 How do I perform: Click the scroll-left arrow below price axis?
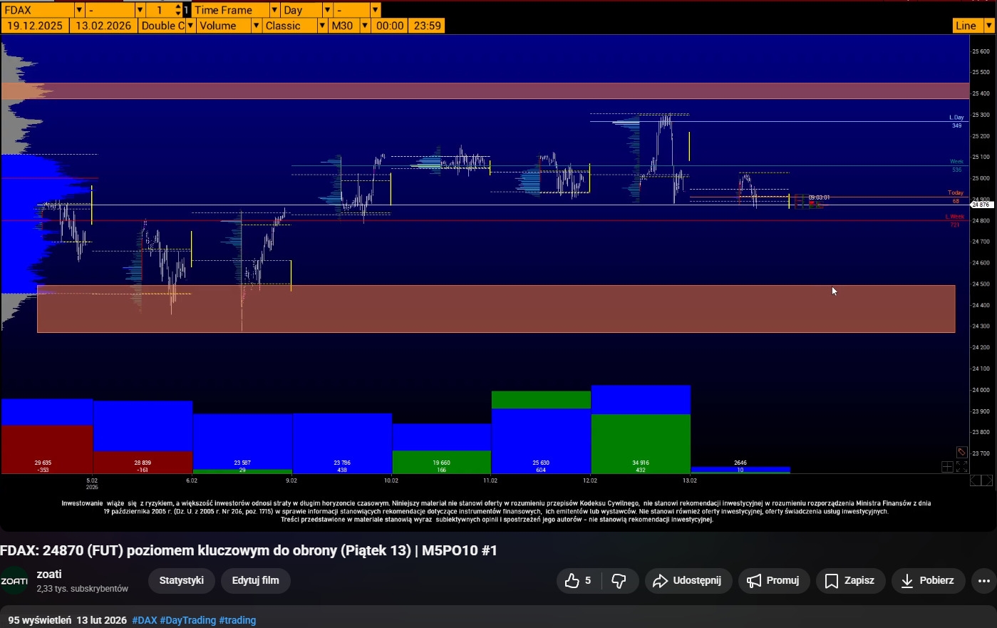[x=975, y=481]
